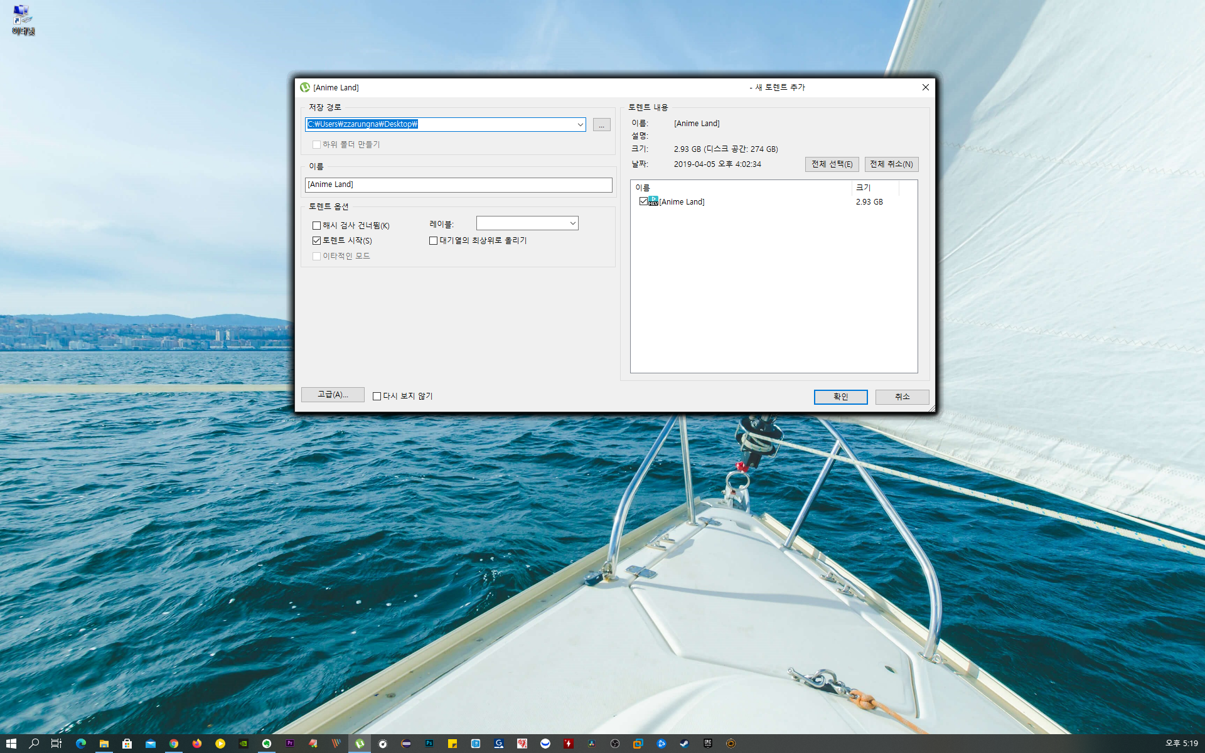Click the 전체 취소 deselect-all button
The height and width of the screenshot is (753, 1205).
click(891, 164)
